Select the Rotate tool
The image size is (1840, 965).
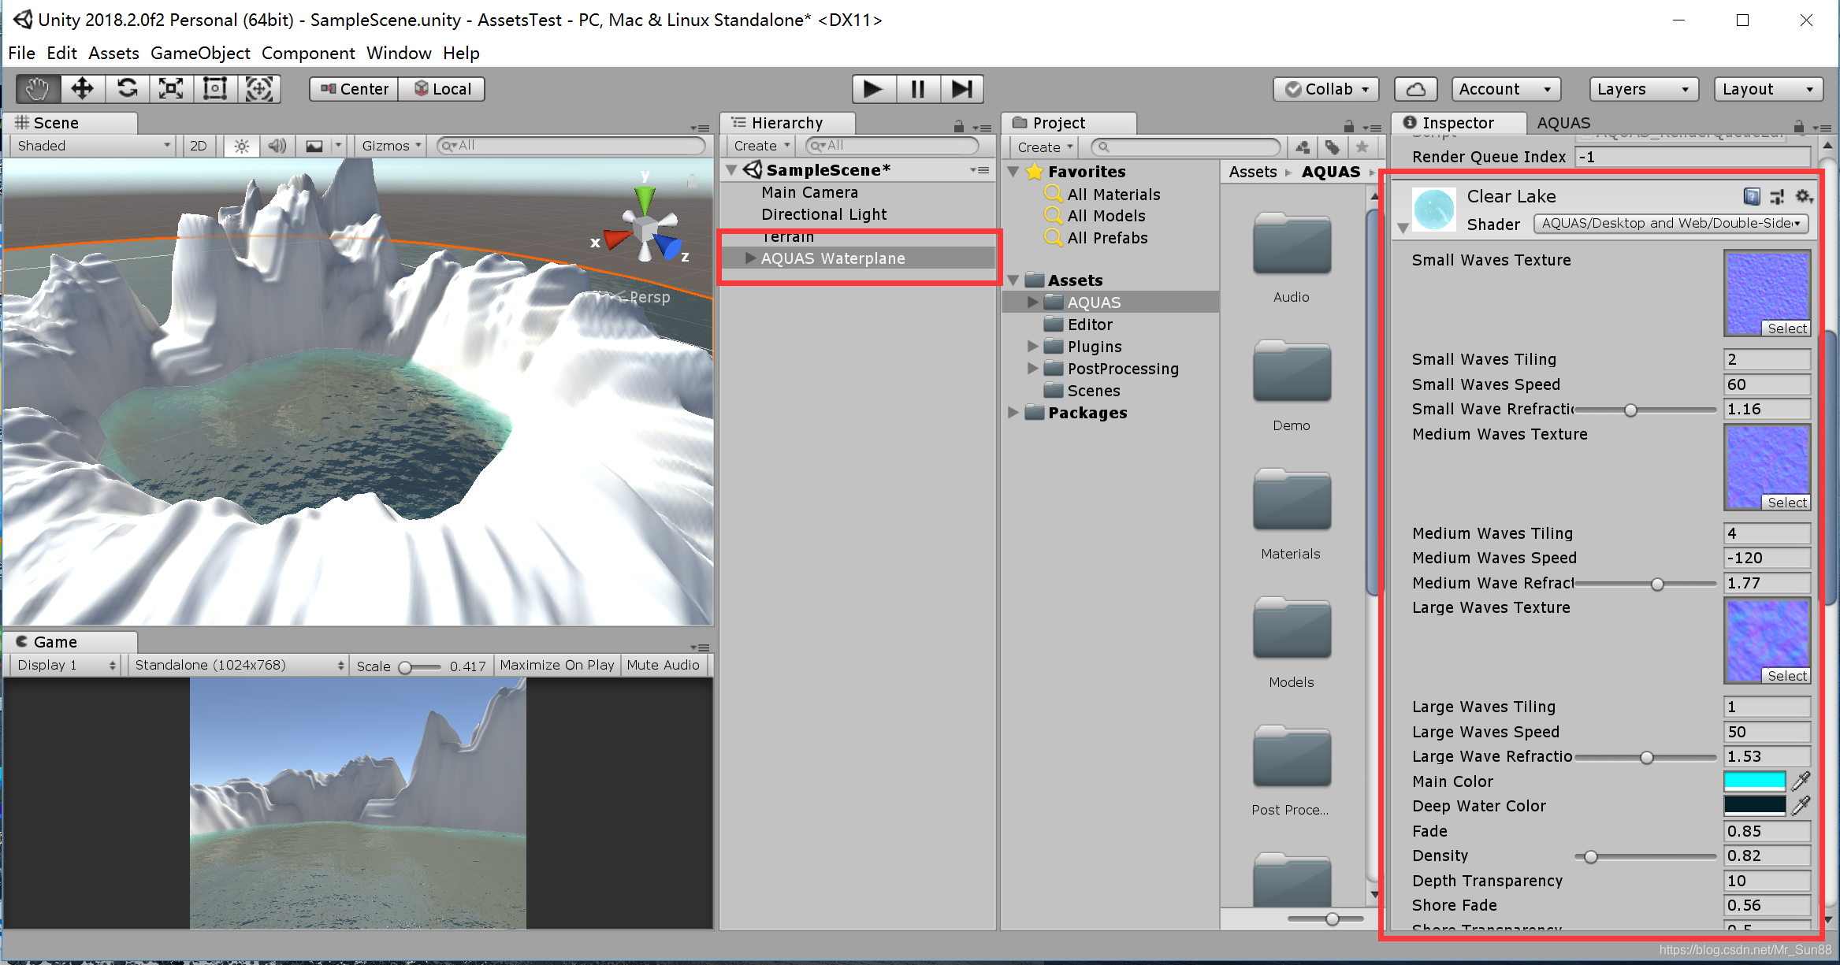coord(127,89)
